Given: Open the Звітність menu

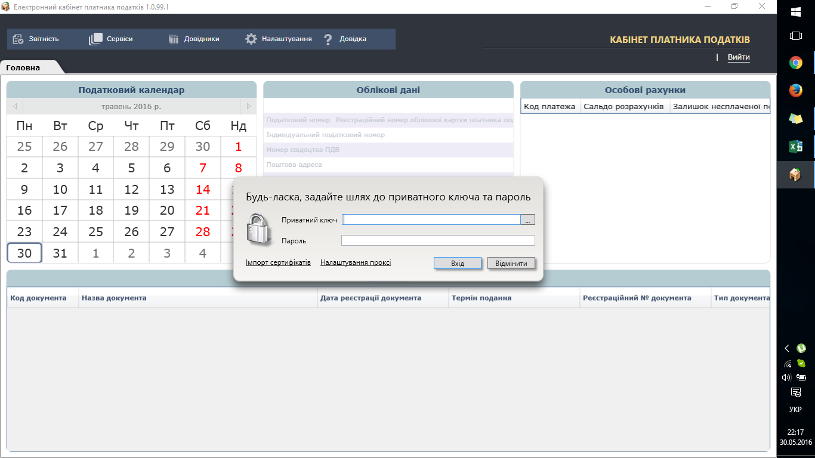Looking at the screenshot, I should pyautogui.click(x=36, y=39).
